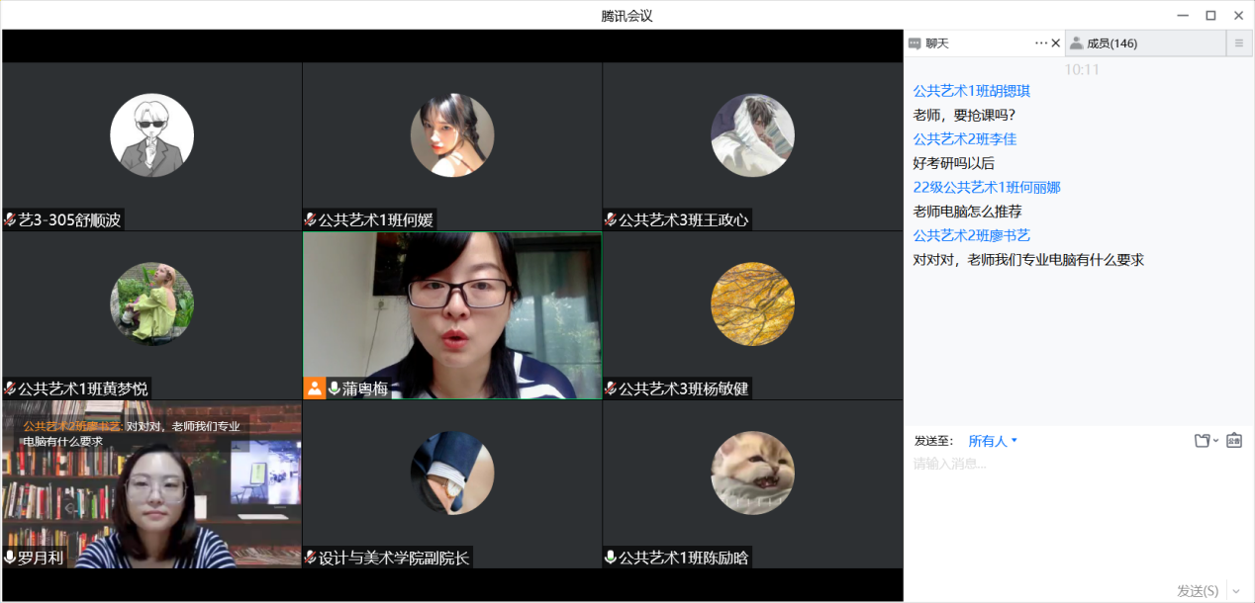
Task: Click the person icon on 成员(146) tab
Action: (x=1076, y=43)
